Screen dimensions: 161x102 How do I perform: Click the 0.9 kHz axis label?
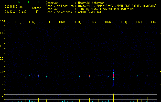click(x=2, y=59)
